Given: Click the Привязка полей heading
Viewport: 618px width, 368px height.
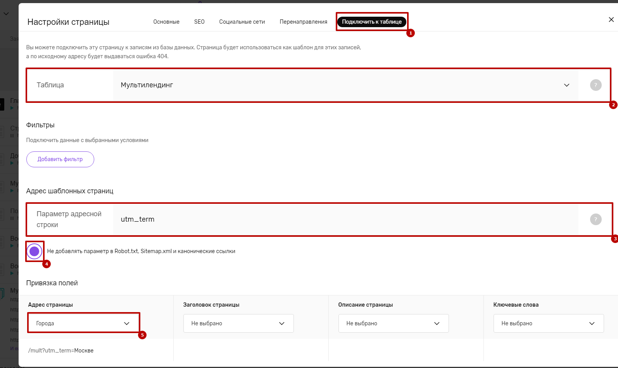Looking at the screenshot, I should 52,283.
